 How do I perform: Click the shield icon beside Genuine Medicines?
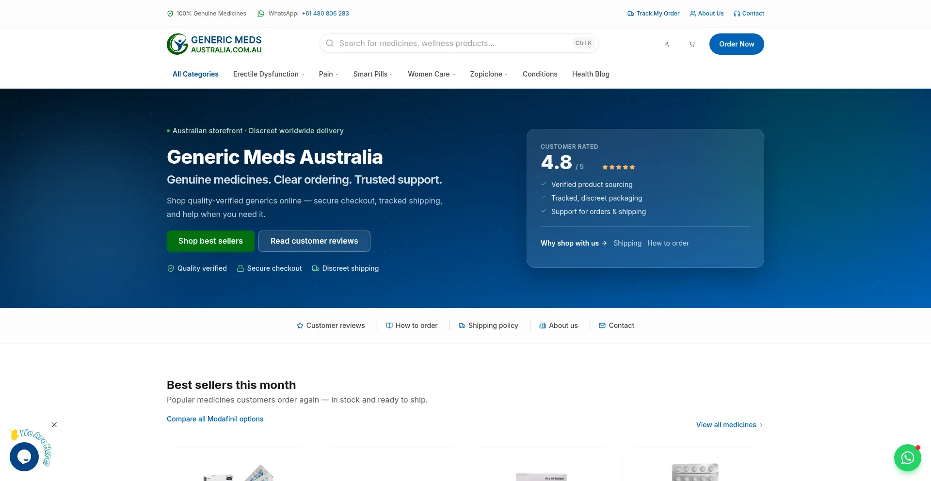coord(170,14)
